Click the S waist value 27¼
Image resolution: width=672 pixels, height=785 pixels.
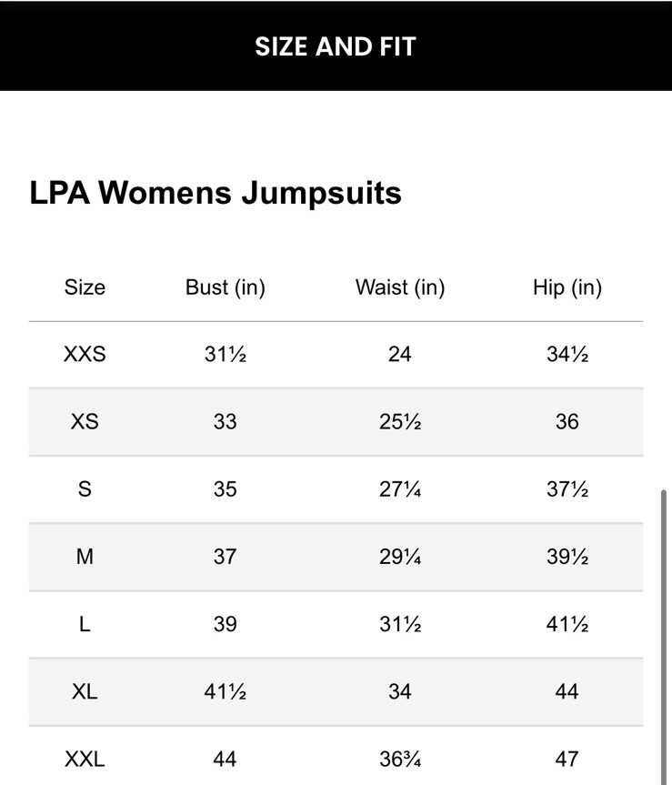pos(399,489)
